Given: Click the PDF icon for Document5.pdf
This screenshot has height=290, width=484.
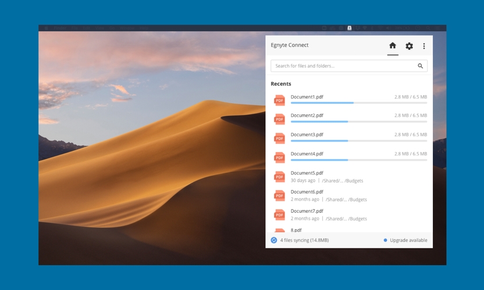Looking at the screenshot, I should pos(280,176).
